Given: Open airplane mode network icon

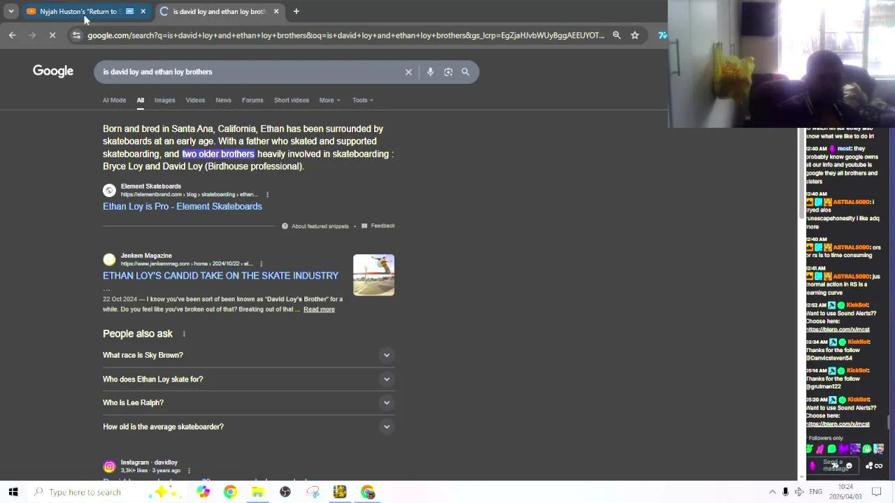Looking at the screenshot, I should (800, 492).
